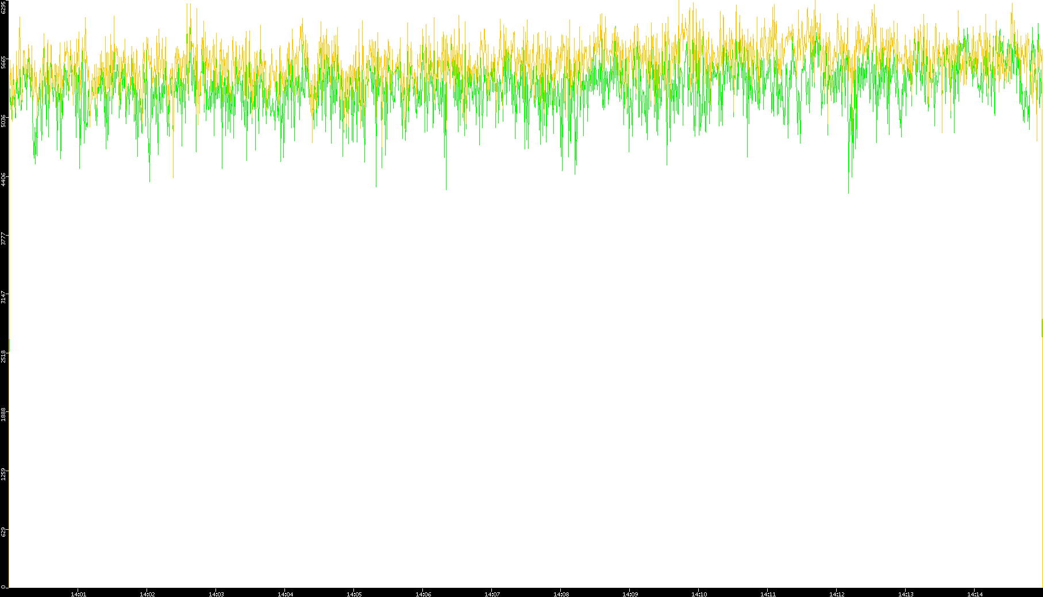Click the 14:08 time axis label
The width and height of the screenshot is (1043, 597).
click(x=561, y=594)
